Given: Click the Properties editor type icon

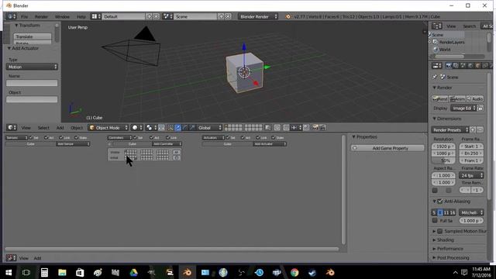Looking at the screenshot, I should [436, 65].
